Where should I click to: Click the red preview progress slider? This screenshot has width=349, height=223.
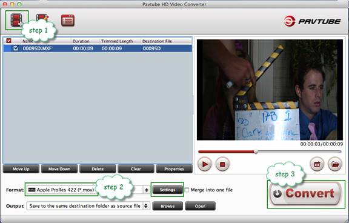(x=270, y=151)
